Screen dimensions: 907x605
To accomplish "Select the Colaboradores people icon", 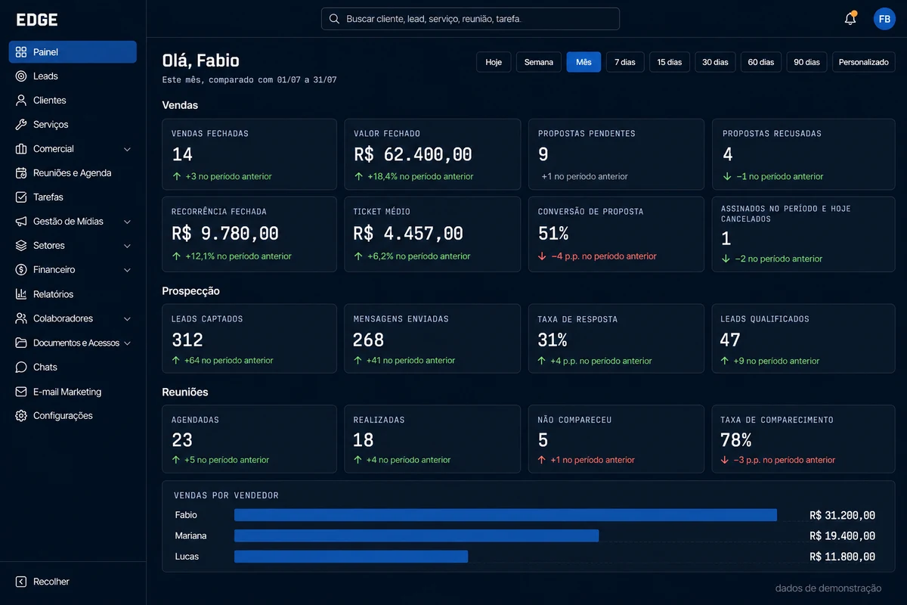I will coord(21,318).
